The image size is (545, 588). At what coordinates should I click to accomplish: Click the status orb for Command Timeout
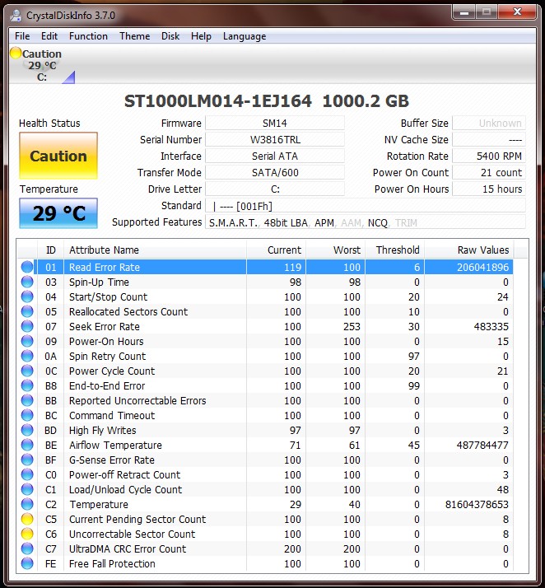pos(27,415)
